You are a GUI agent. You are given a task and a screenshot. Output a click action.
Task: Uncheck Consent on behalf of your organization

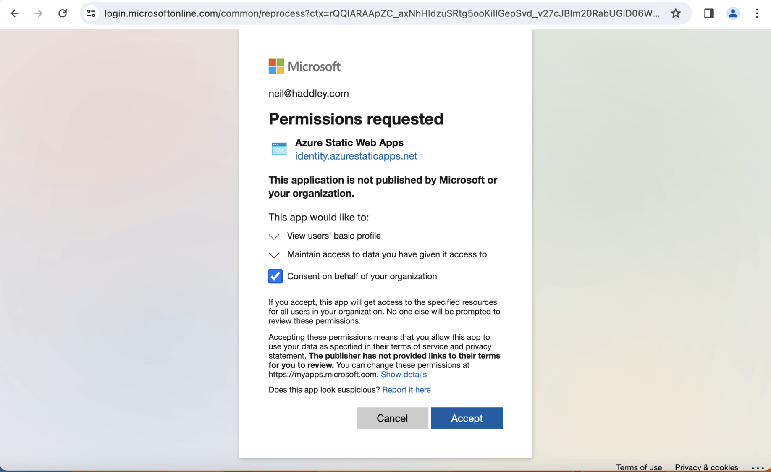(x=275, y=276)
